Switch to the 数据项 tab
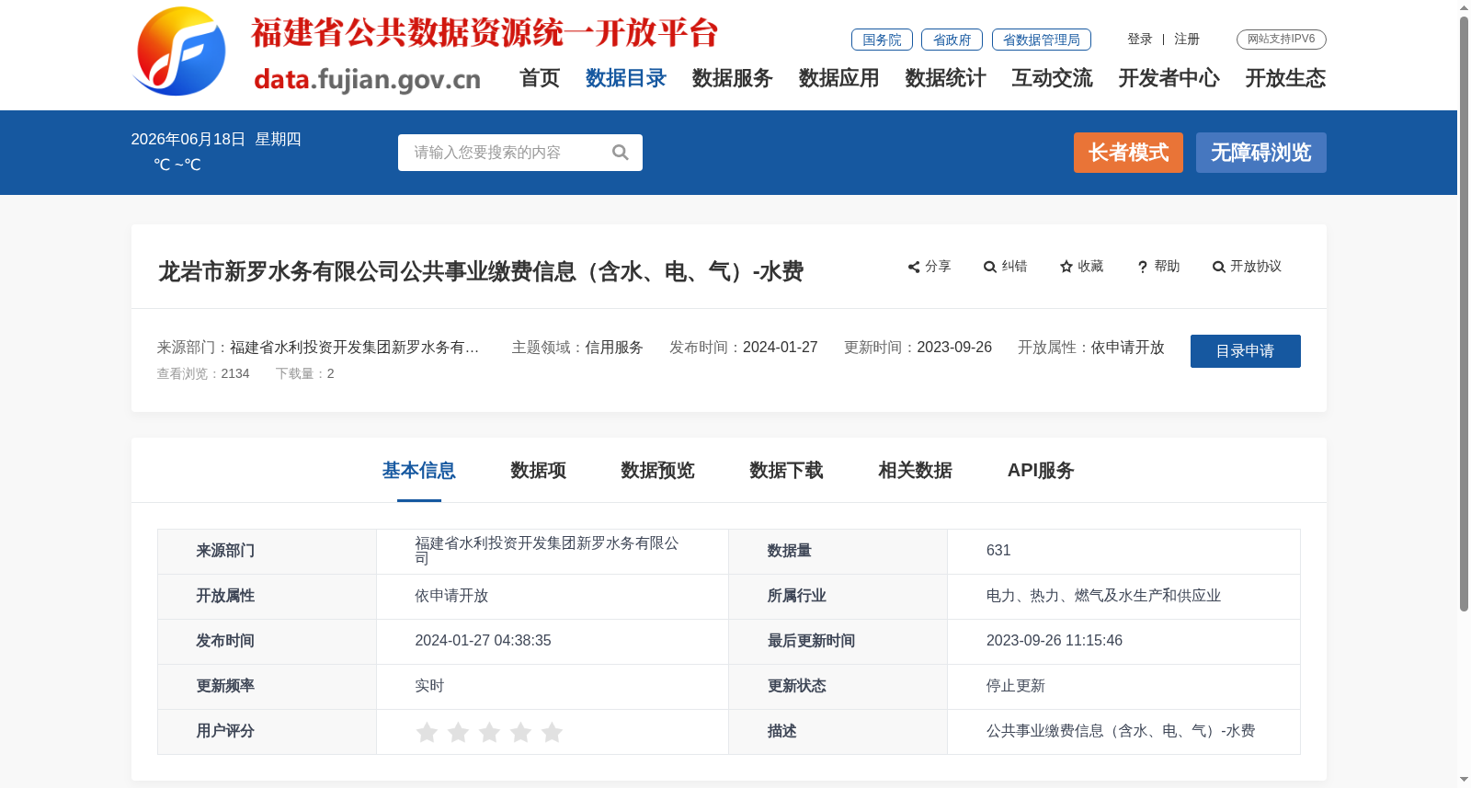 539,471
